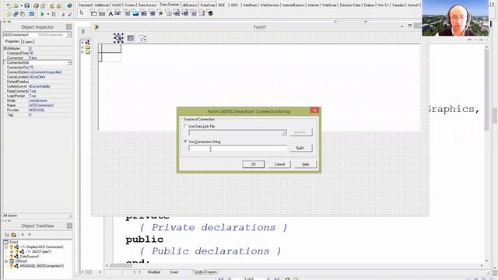The height and width of the screenshot is (280, 498).
Task: Open the dropdown arrow beside the Run button
Action: (48, 14)
